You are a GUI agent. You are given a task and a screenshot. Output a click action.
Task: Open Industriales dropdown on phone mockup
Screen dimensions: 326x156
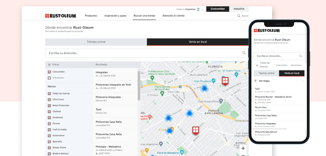click(x=296, y=65)
